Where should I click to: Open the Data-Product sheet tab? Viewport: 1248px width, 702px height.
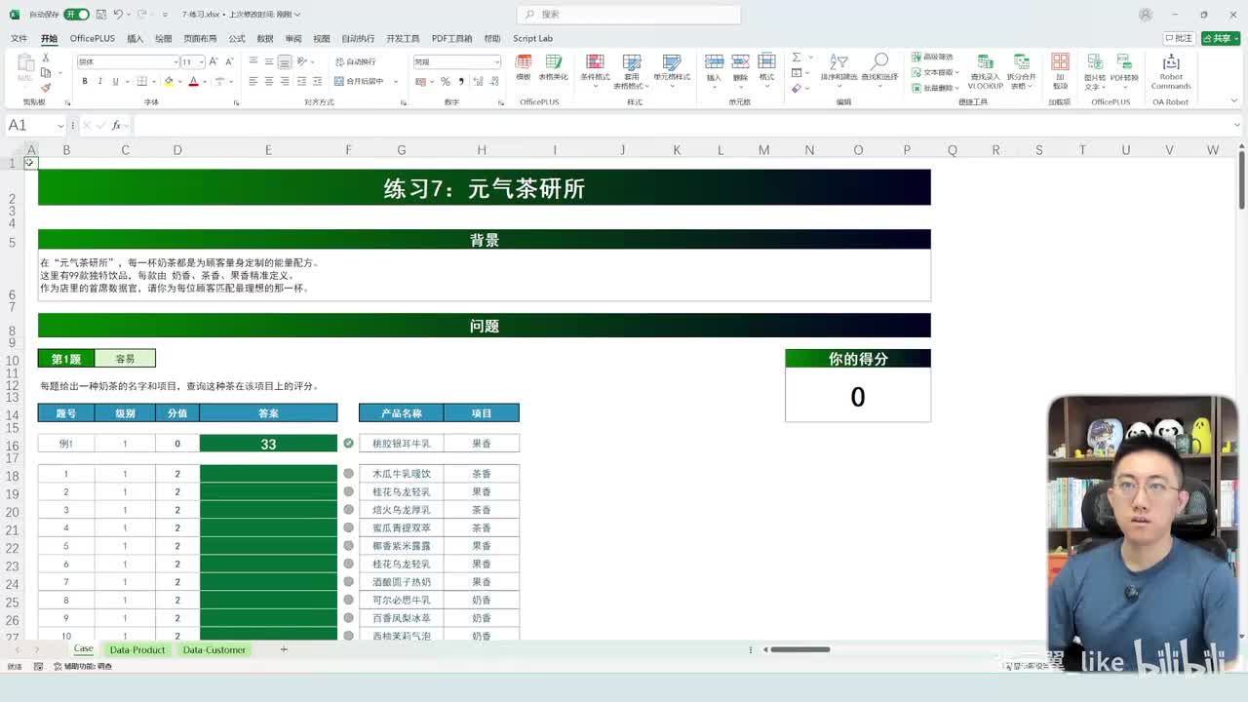(x=137, y=649)
